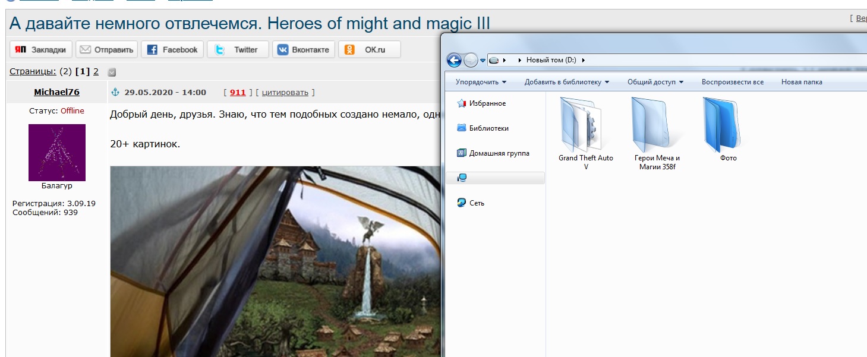867x357 pixels.
Task: Open the small dropdown arrow beside page numbers
Action: point(112,72)
